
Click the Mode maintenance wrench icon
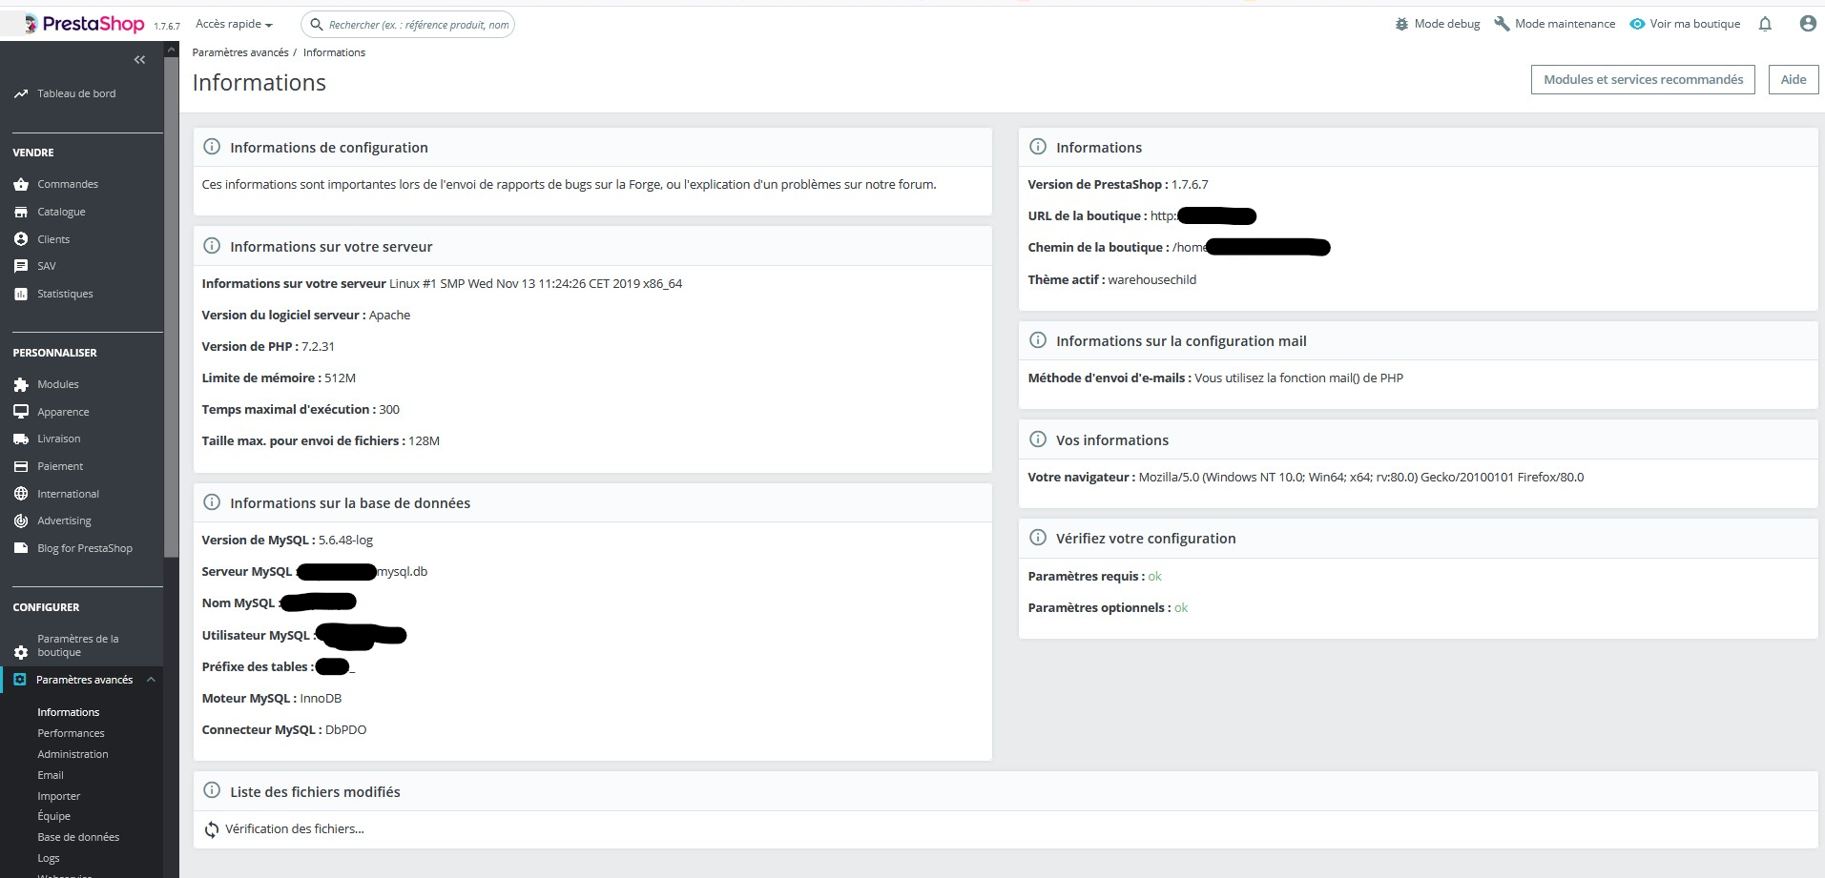coord(1502,24)
